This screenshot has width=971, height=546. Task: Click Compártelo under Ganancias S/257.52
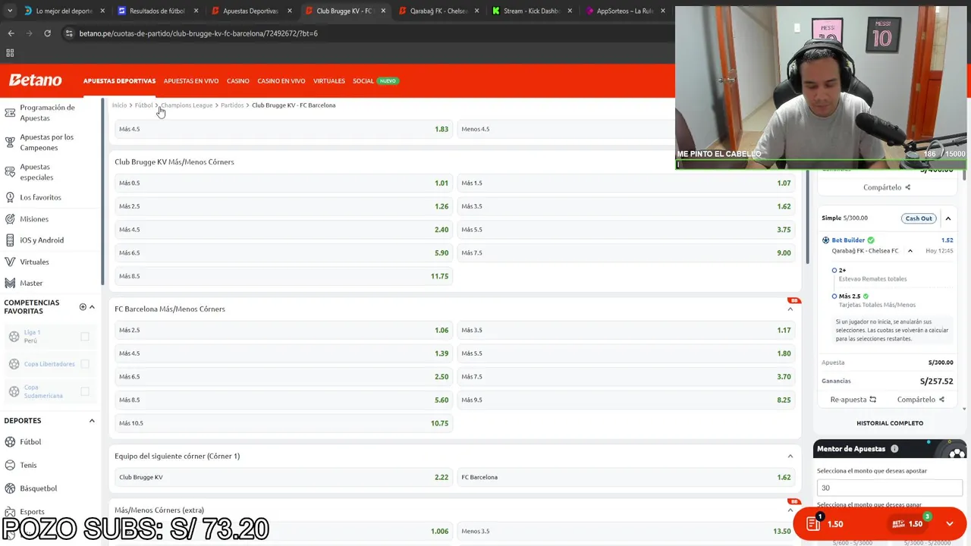[920, 400]
